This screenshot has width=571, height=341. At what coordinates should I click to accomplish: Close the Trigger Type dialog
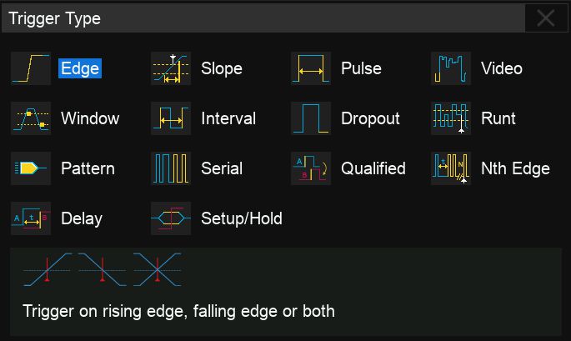click(546, 18)
